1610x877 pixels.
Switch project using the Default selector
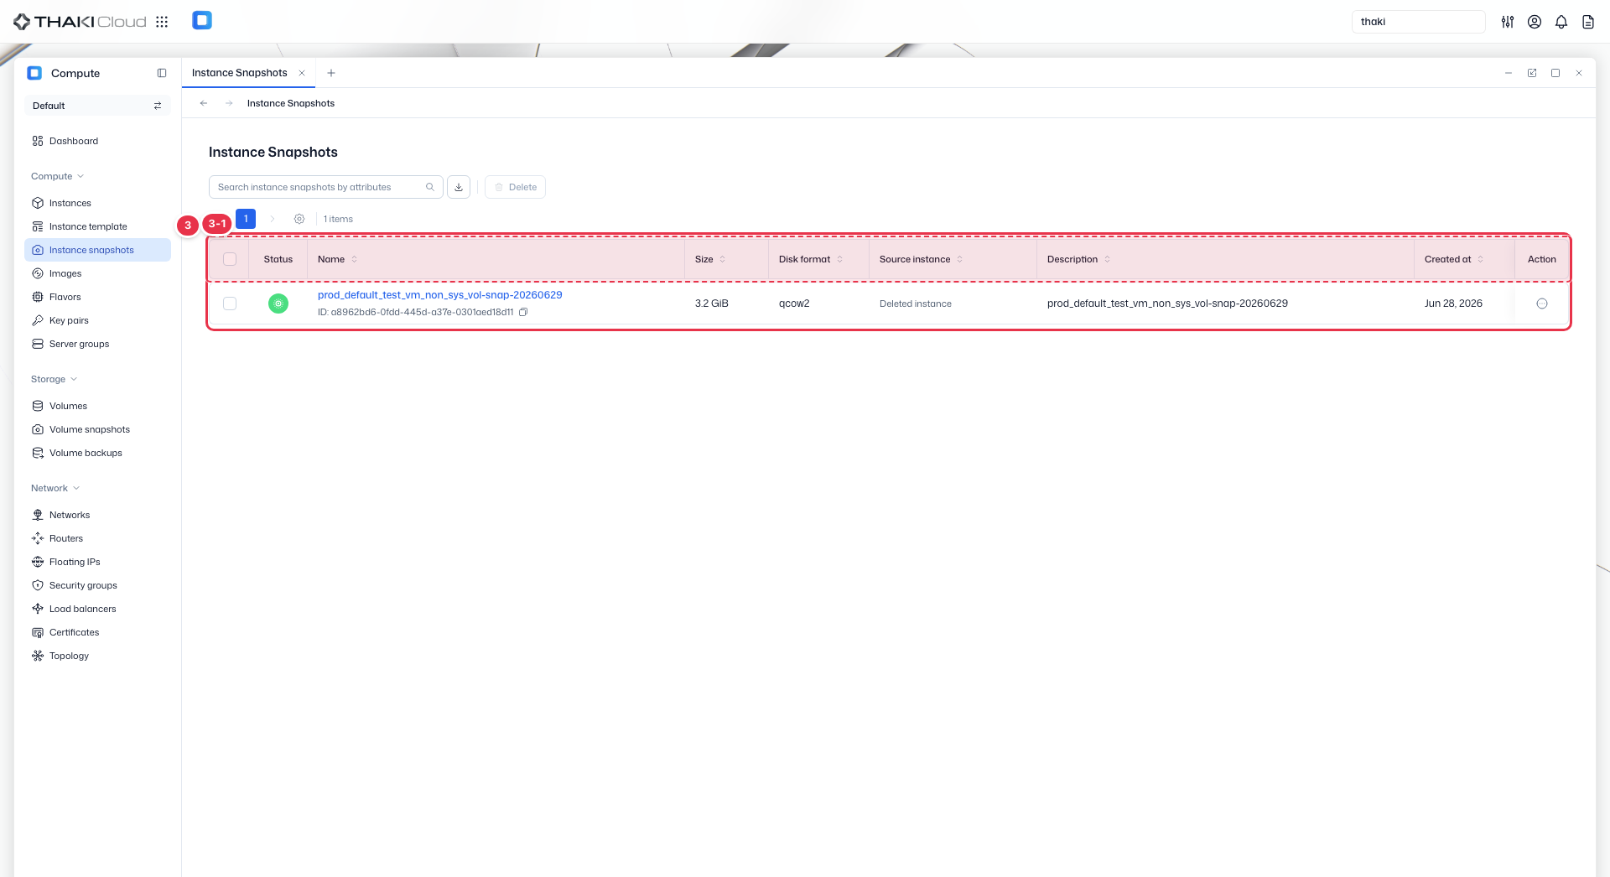coord(97,106)
